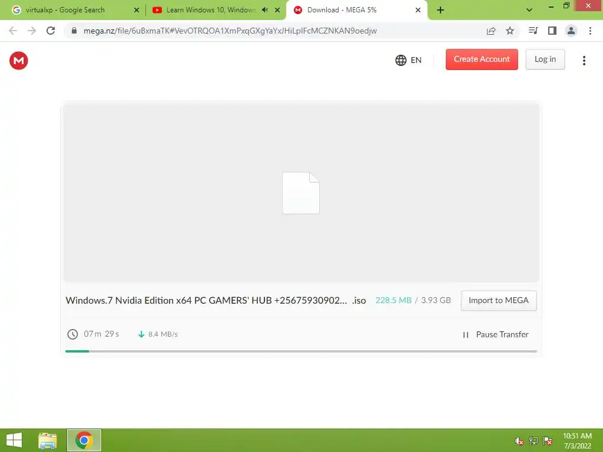The height and width of the screenshot is (452, 603).
Task: Restore down the Chrome window
Action: (x=566, y=6)
